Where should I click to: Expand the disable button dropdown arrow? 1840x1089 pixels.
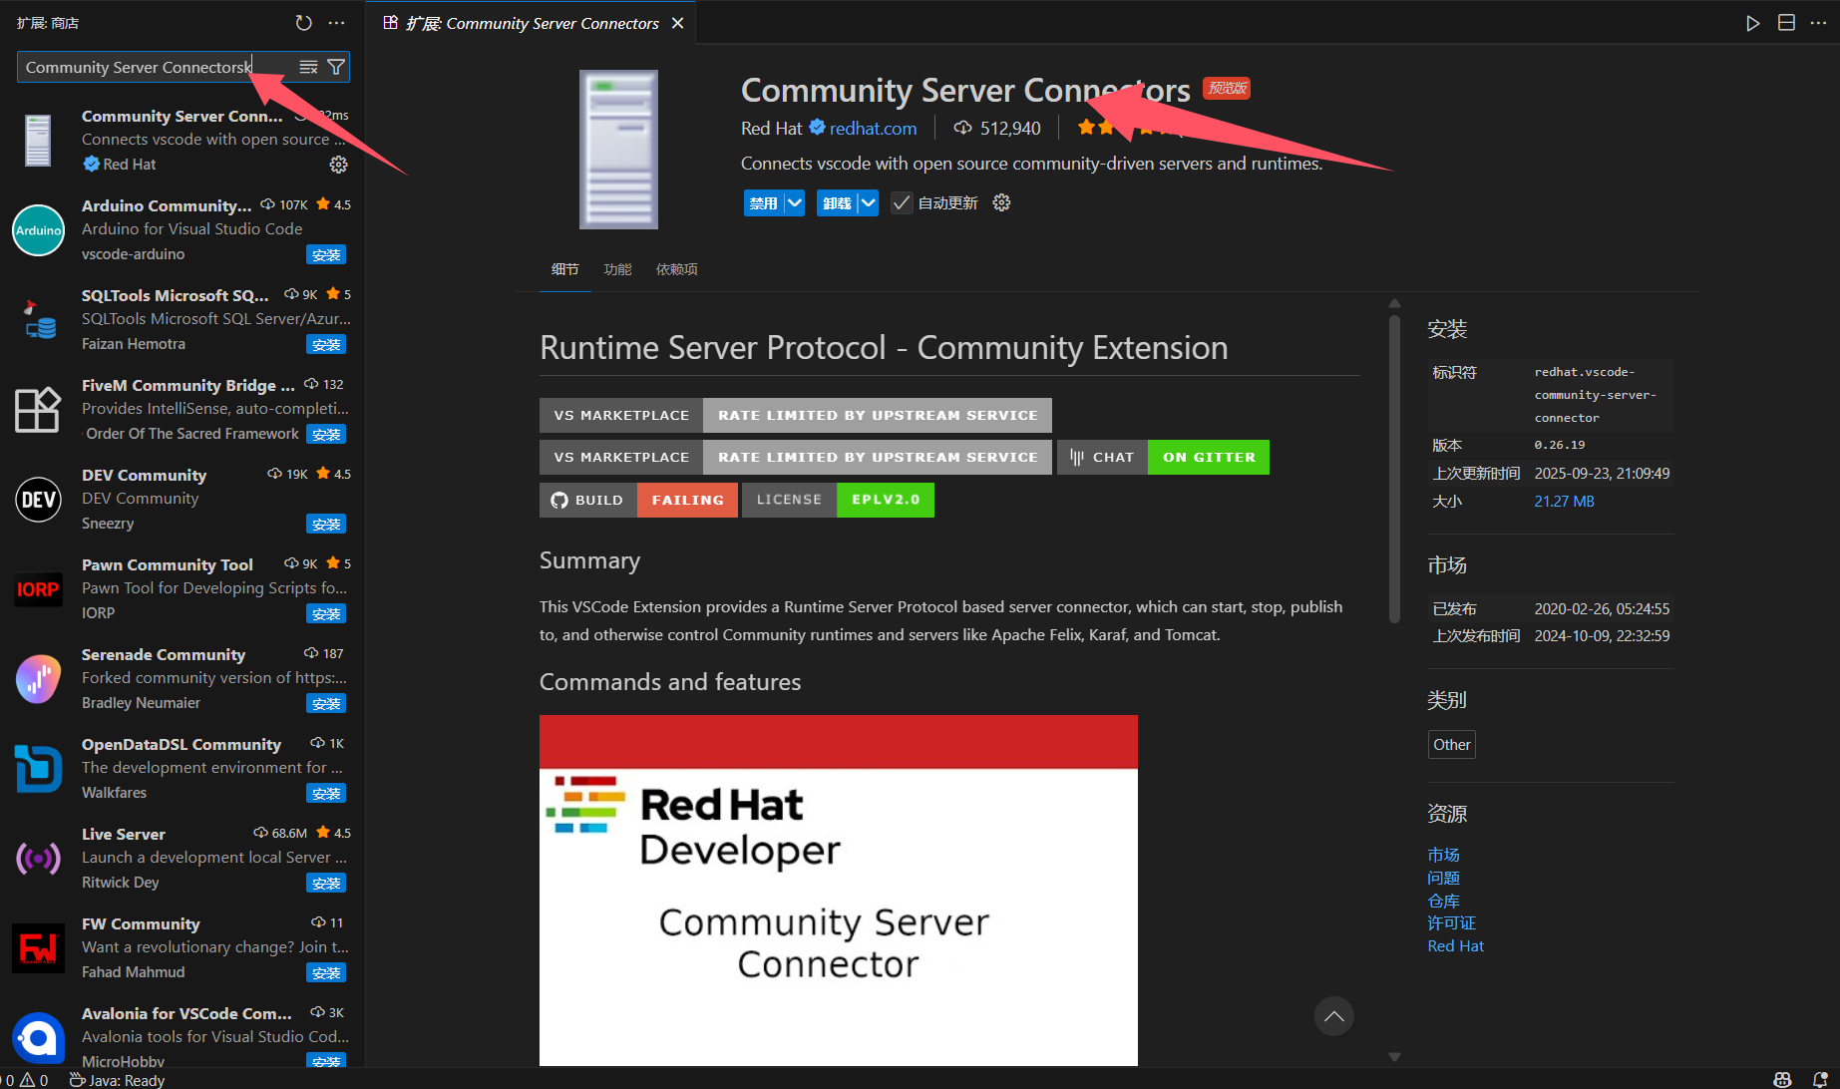794,202
